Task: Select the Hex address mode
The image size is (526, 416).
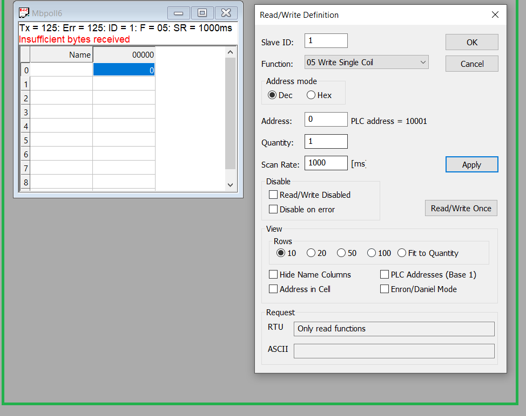Action: (311, 95)
